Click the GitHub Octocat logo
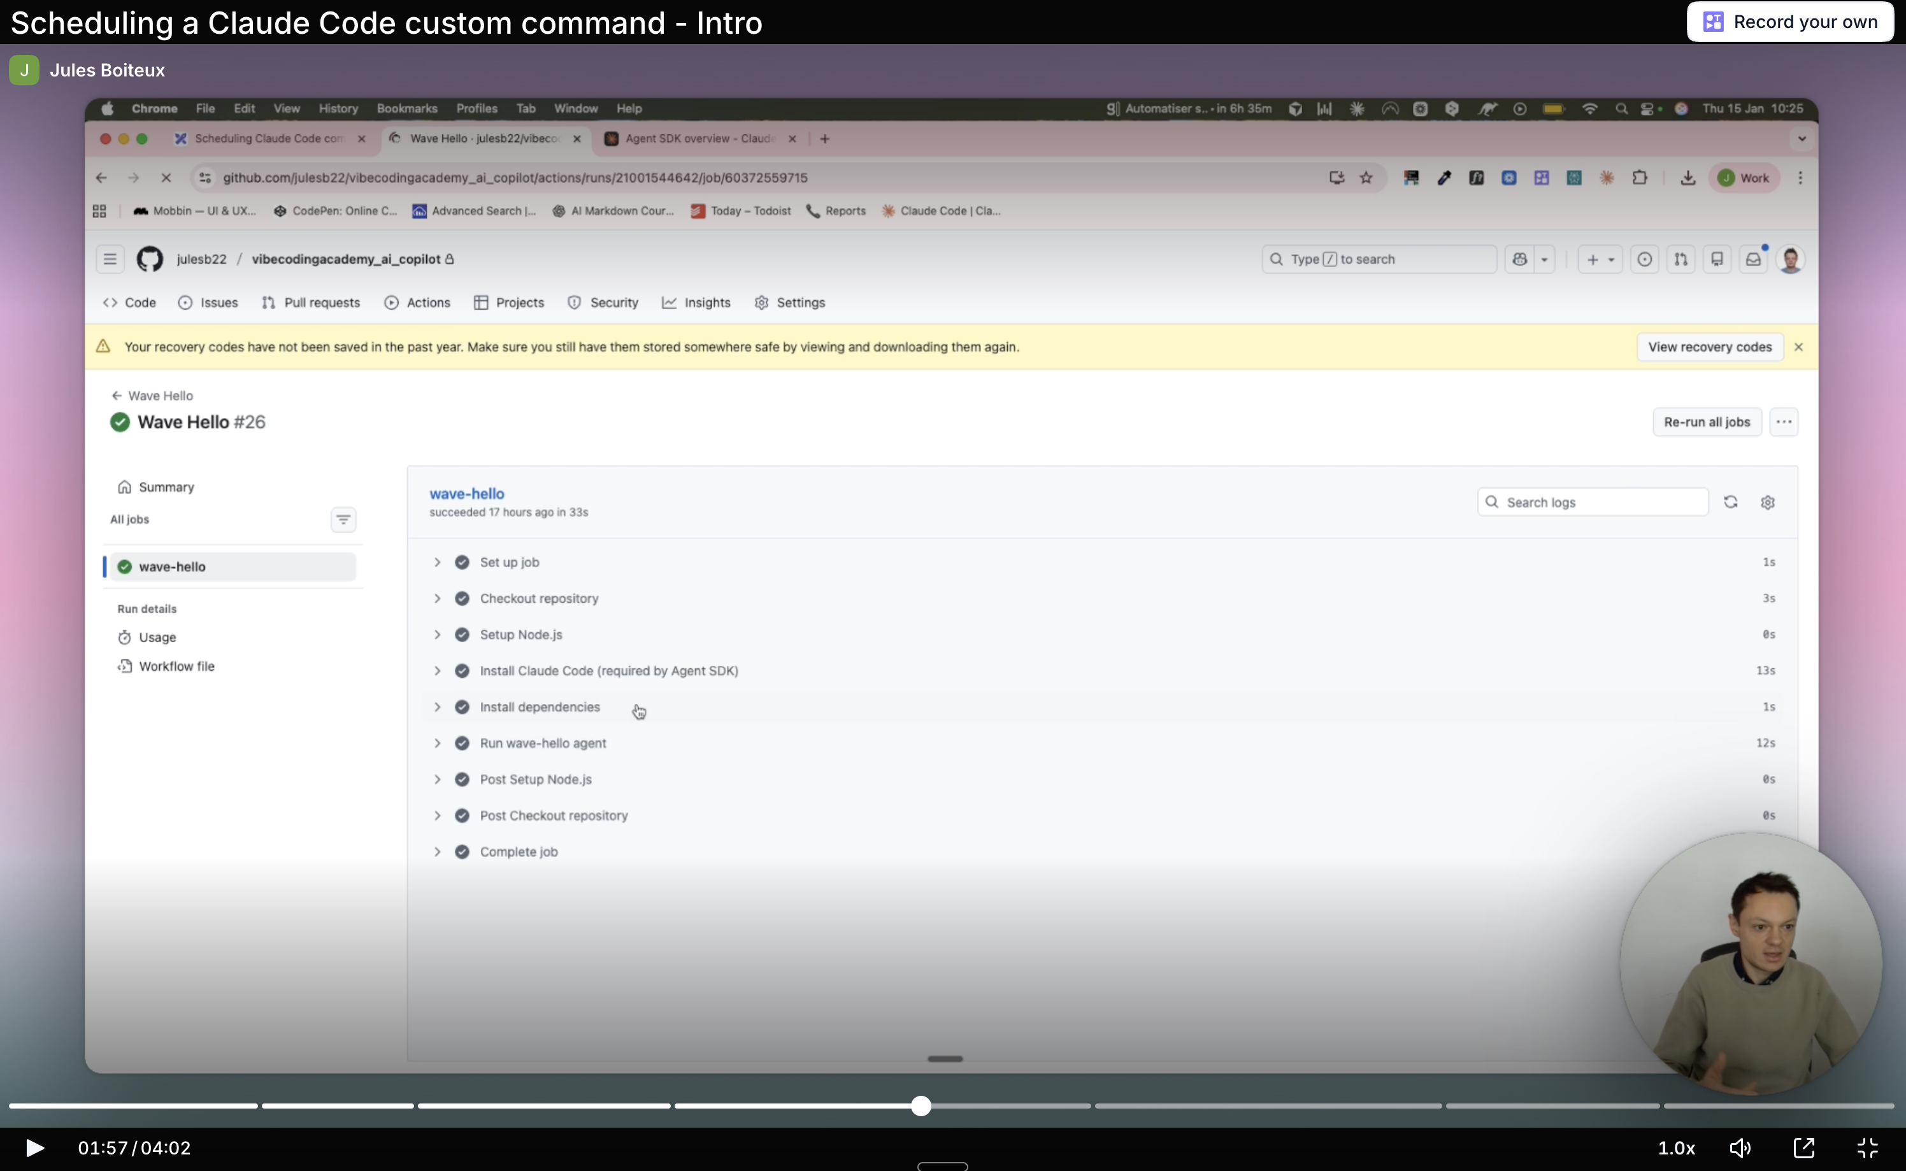 150,259
